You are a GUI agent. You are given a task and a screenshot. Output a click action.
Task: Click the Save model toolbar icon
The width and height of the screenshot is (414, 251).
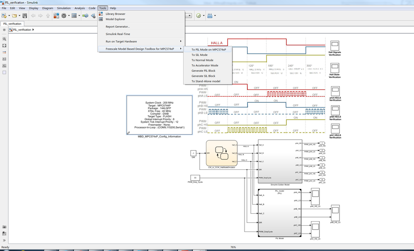25,16
